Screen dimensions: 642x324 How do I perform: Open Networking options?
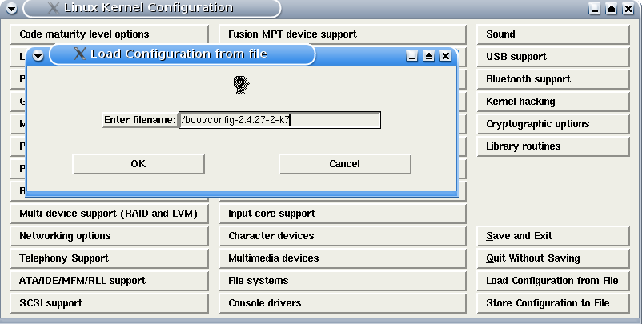110,236
